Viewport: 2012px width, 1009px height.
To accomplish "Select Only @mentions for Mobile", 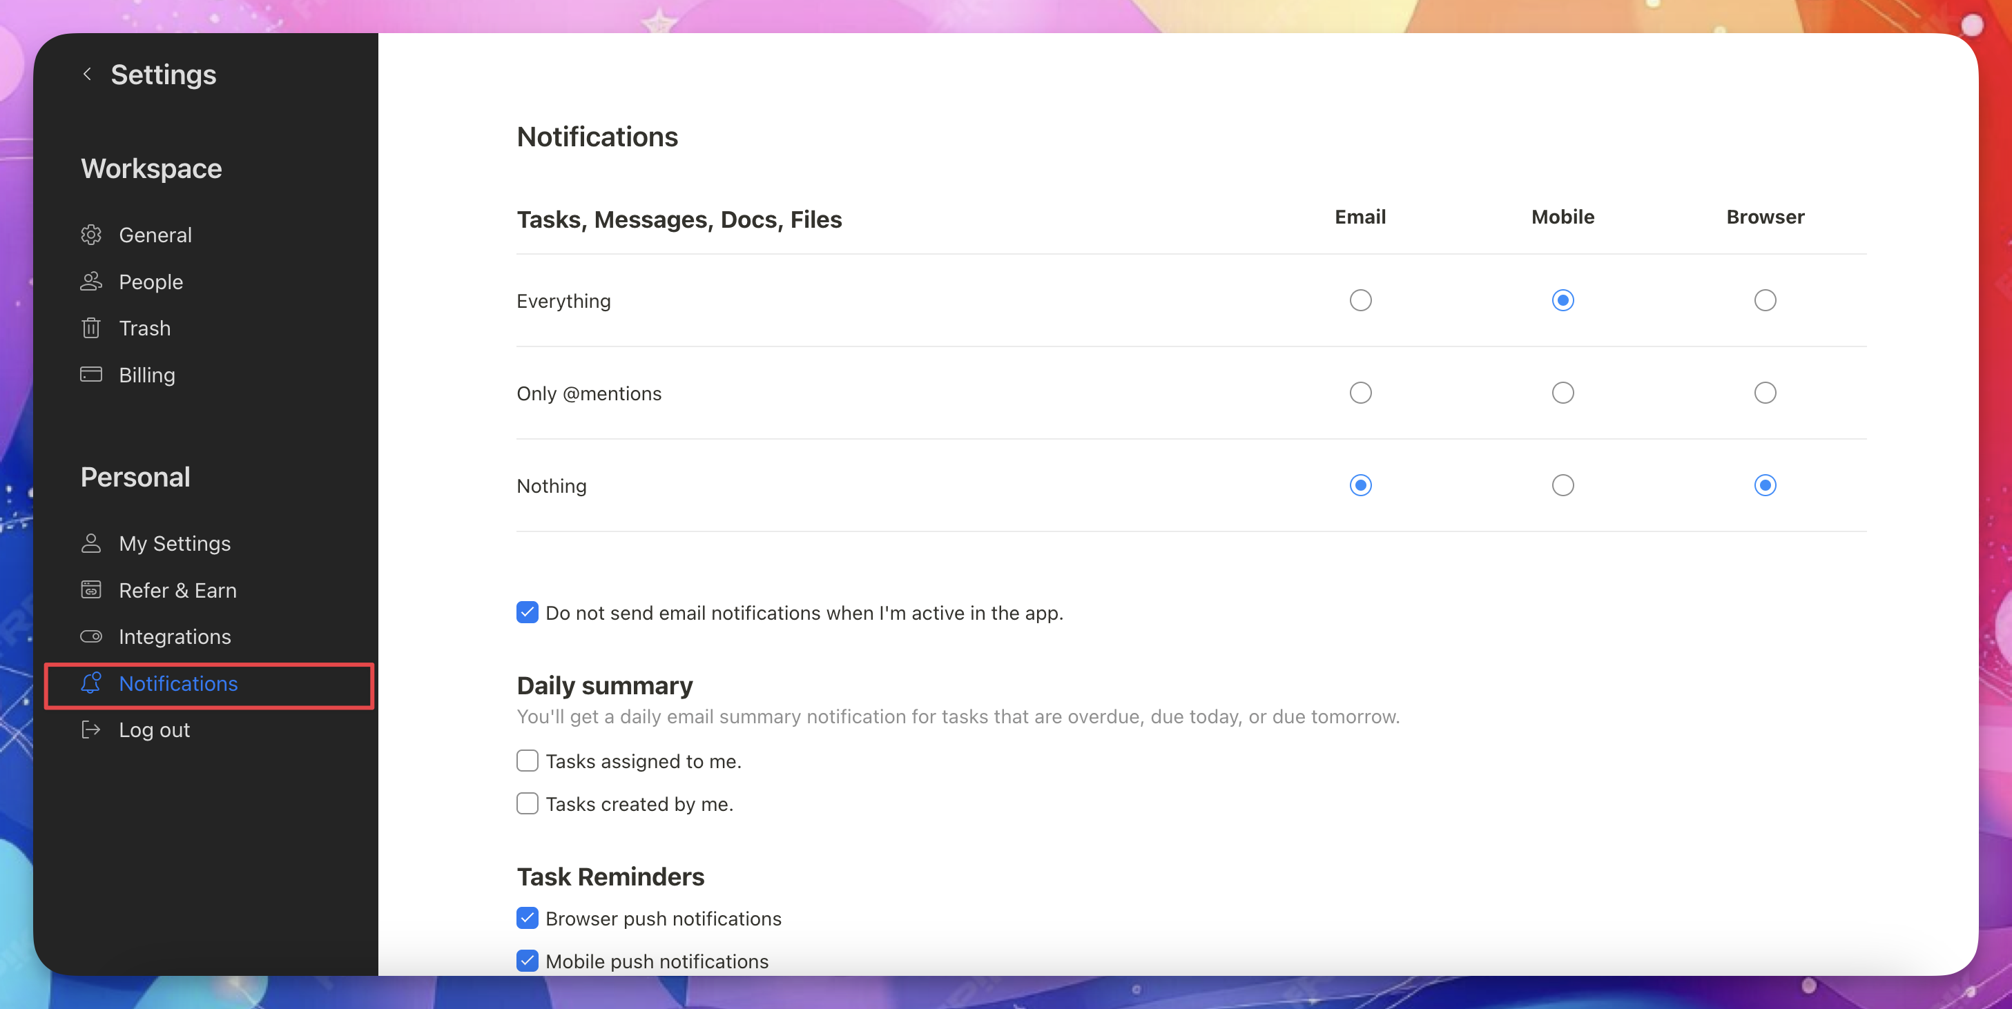I will (1562, 393).
